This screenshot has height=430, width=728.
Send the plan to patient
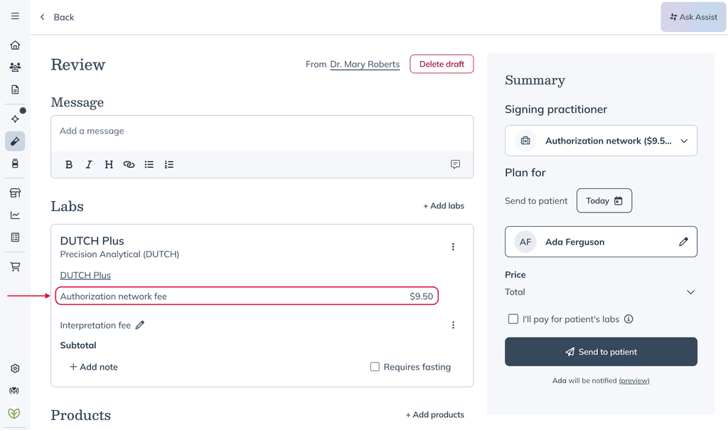point(601,352)
